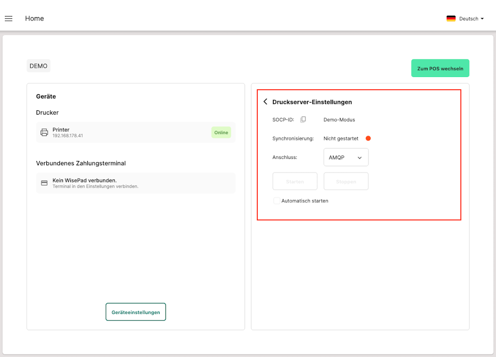Image resolution: width=496 pixels, height=357 pixels.
Task: Click the printer icon in Drucker list
Action: (x=44, y=132)
